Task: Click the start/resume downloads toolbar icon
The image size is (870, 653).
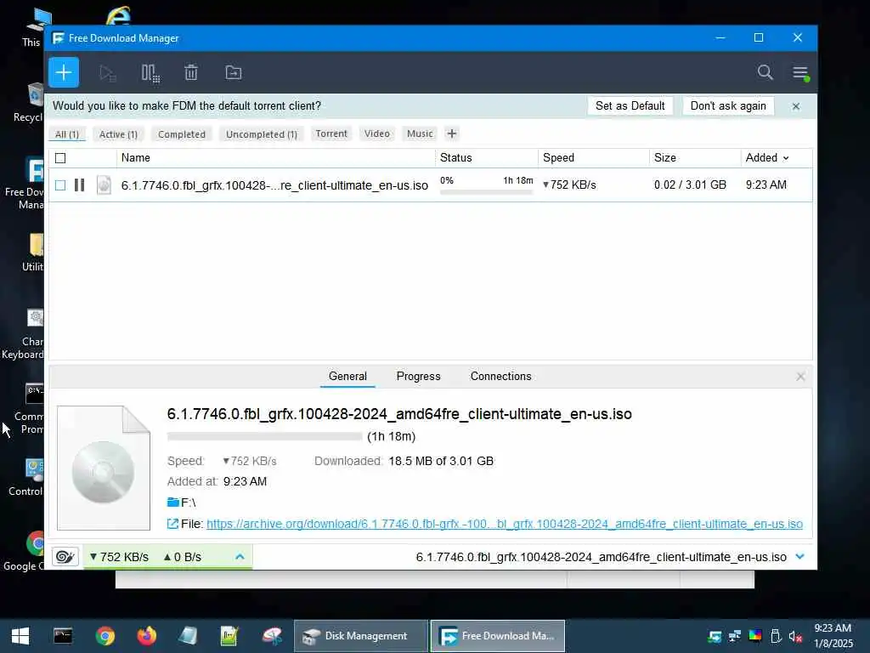Action: tap(107, 73)
